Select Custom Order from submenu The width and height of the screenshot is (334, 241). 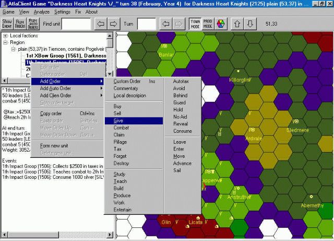[x=134, y=82]
